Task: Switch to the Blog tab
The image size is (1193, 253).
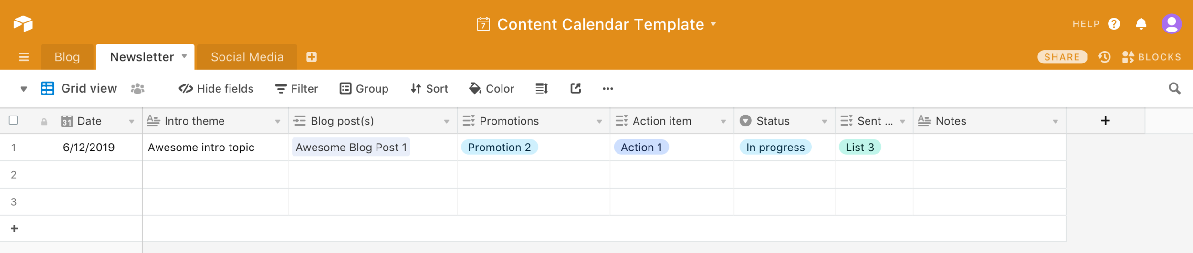Action: click(x=67, y=57)
